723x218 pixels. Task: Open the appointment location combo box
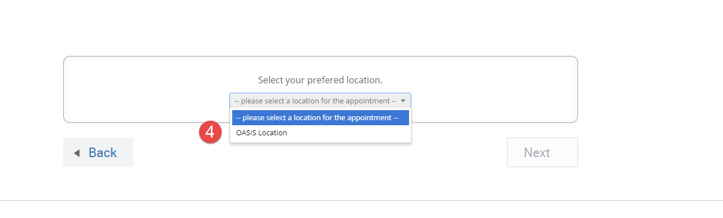[x=320, y=101]
